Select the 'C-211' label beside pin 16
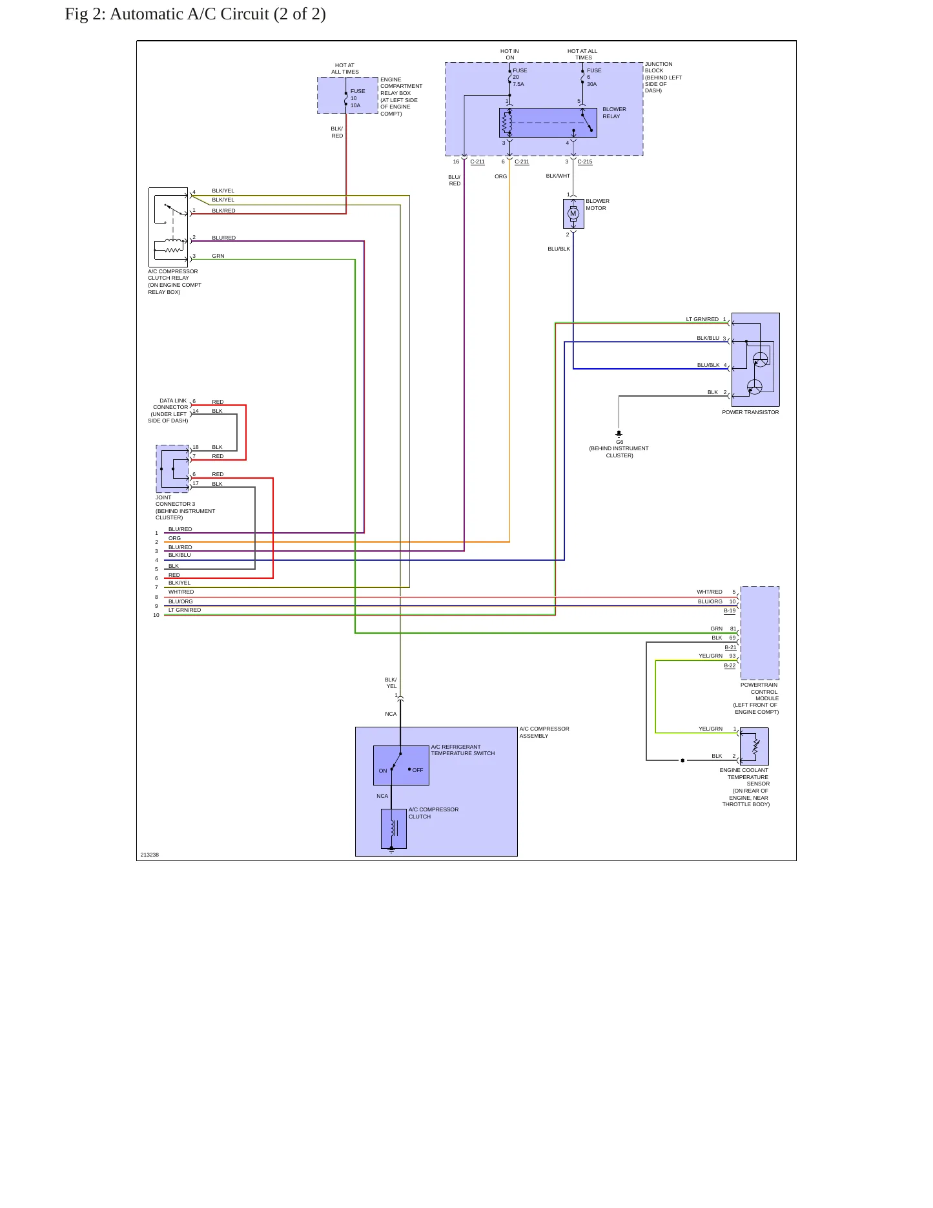Screen dimensions: 933x1208 click(x=478, y=162)
